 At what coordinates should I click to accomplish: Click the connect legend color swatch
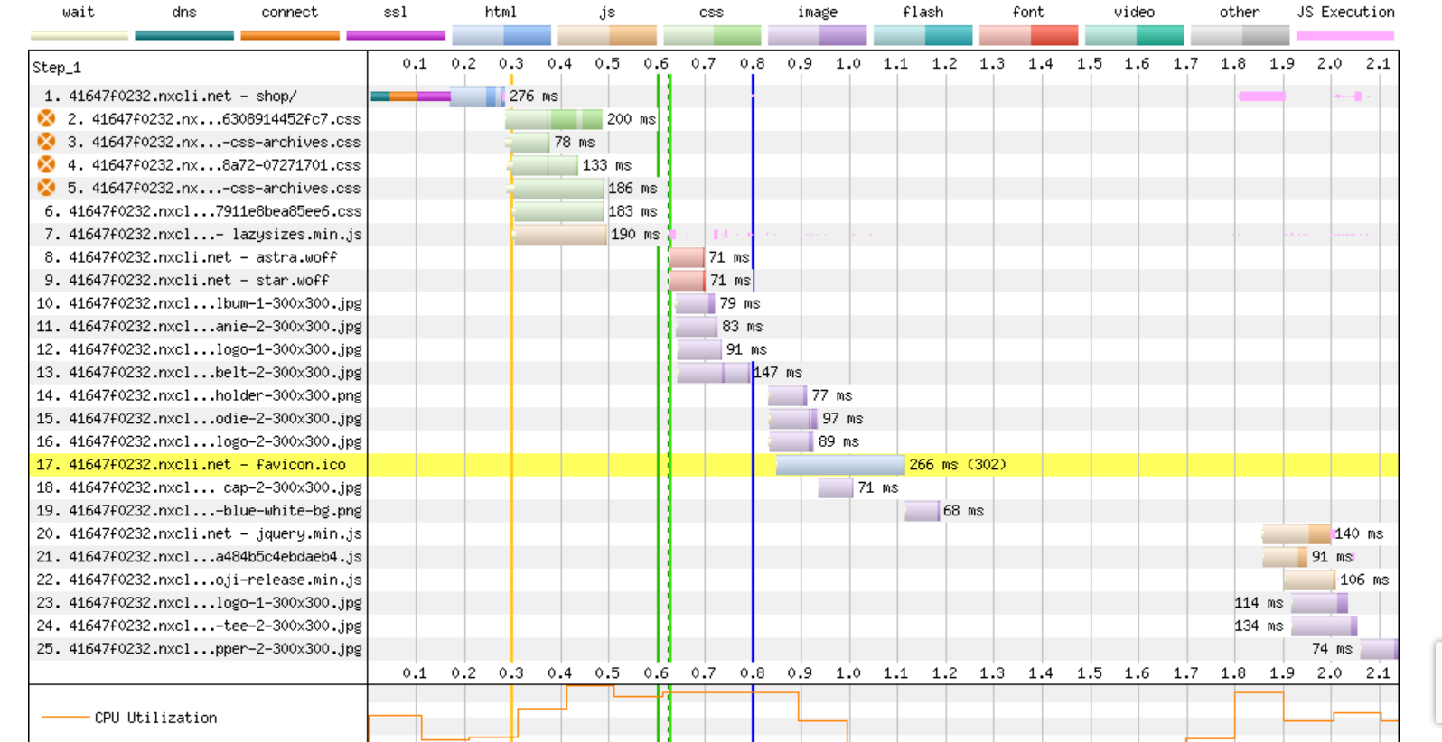tap(290, 35)
